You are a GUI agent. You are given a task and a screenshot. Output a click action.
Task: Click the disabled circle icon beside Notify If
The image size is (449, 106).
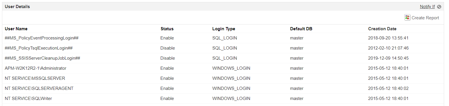(x=439, y=7)
